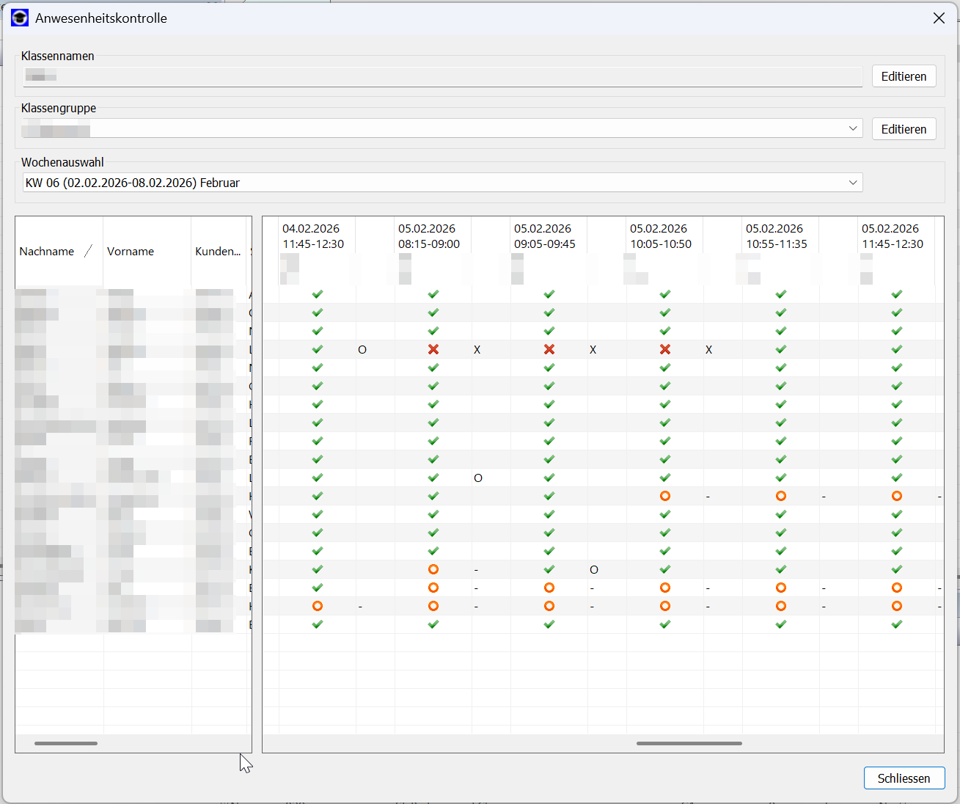The width and height of the screenshot is (960, 804).
Task: Click the X mark beside the 10:05-10:50 red cross
Action: tap(708, 350)
